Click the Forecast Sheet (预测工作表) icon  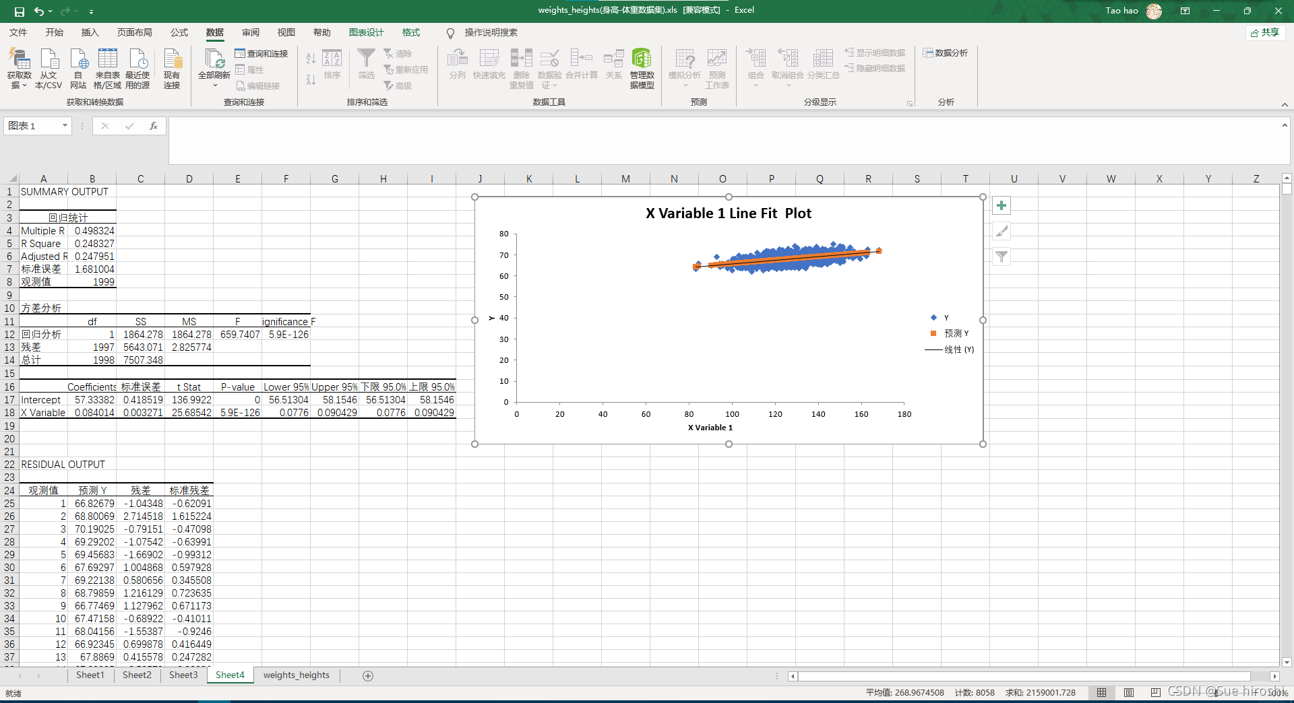(x=717, y=69)
